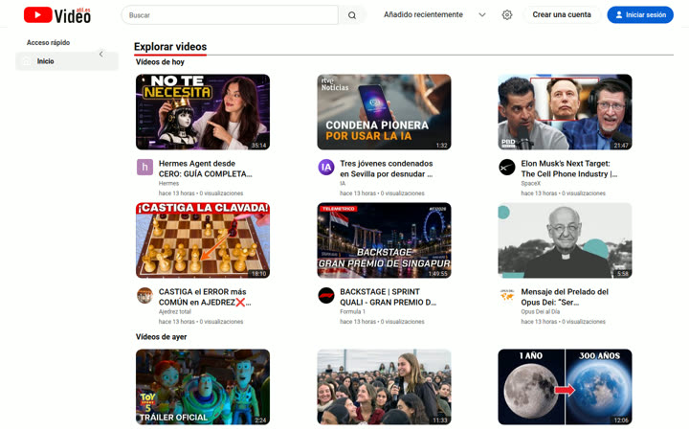Open the Prelado del Opus Dei thumbnail
Screen dimensions: 689x431
pos(566,240)
